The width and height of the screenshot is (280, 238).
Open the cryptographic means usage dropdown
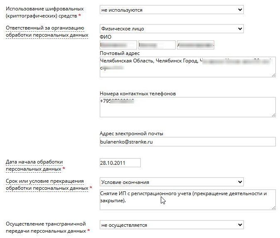[x=172, y=10]
